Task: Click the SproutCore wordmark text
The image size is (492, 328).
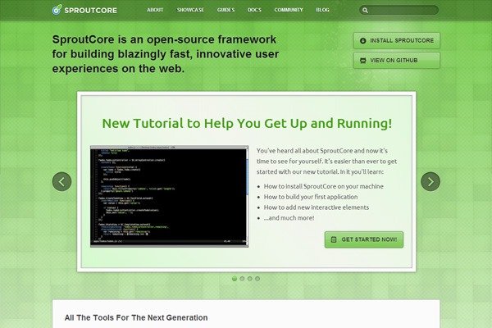Action: point(93,11)
